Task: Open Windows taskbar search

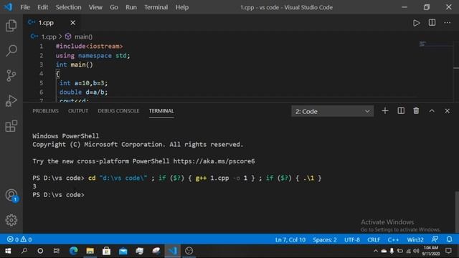Action: pos(24,251)
